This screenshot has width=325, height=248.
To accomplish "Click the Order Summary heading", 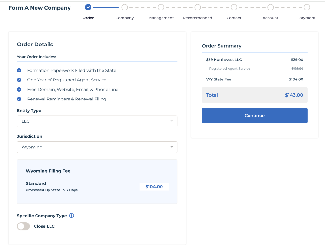I will pos(222,46).
